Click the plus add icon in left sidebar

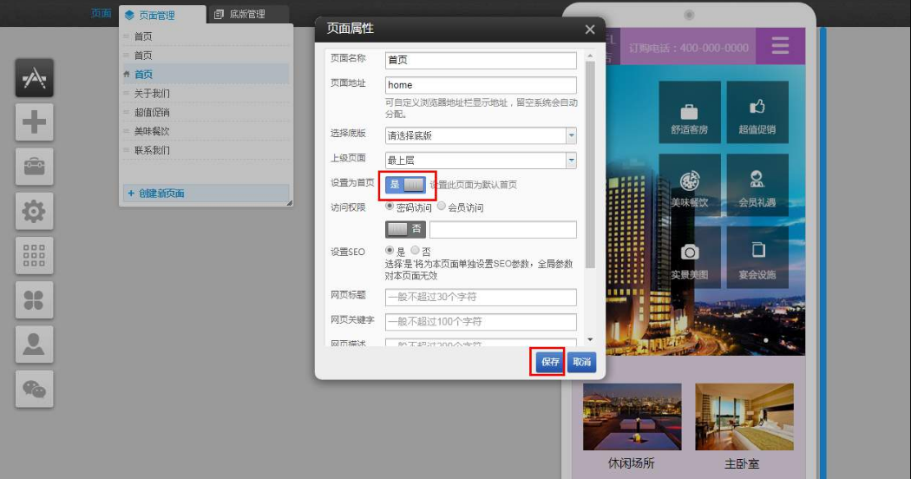(35, 122)
